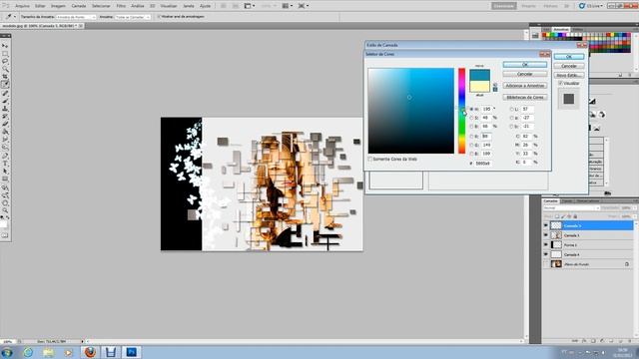Open the layer blend mode dropdown
Screen dimensions: 639x359
[x=571, y=208]
